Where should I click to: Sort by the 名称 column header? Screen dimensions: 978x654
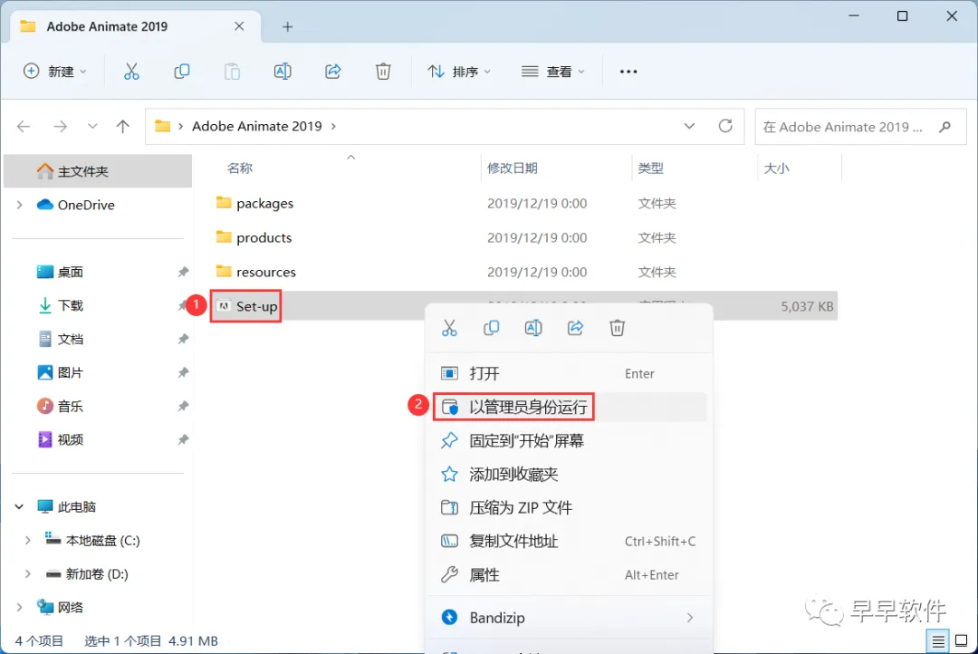tap(239, 168)
